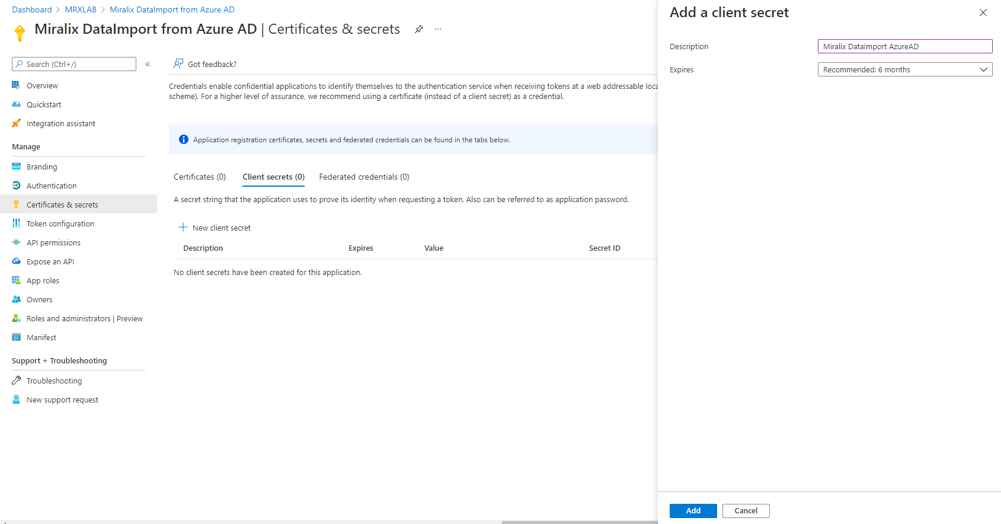
Task: Collapse the sidebar menu with chevrons
Action: [x=148, y=64]
